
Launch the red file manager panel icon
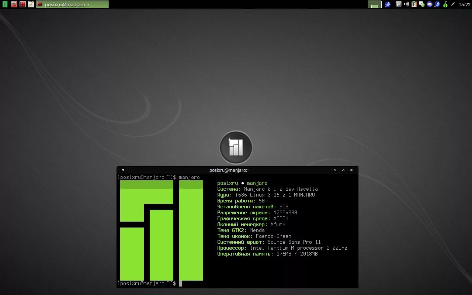(x=14, y=4)
